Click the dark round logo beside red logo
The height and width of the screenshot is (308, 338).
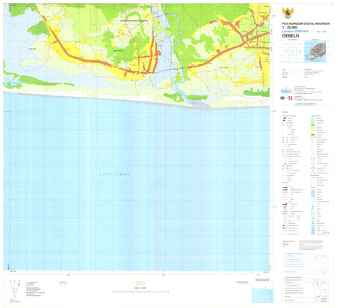coord(283,98)
